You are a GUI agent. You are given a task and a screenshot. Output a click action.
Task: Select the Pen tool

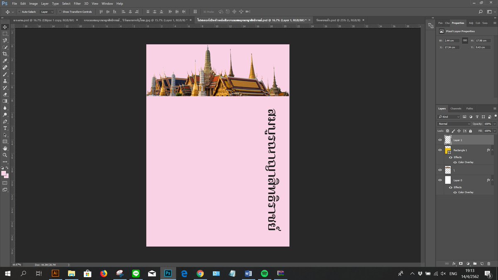point(5,122)
